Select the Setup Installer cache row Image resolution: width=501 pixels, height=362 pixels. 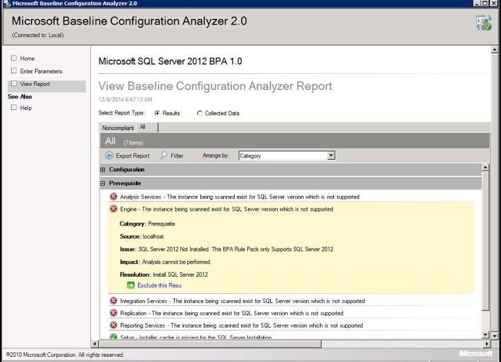point(291,336)
